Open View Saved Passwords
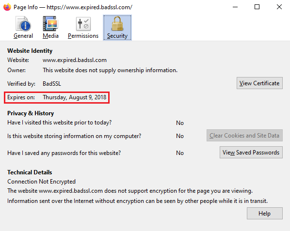The image size is (290, 231). click(x=251, y=153)
